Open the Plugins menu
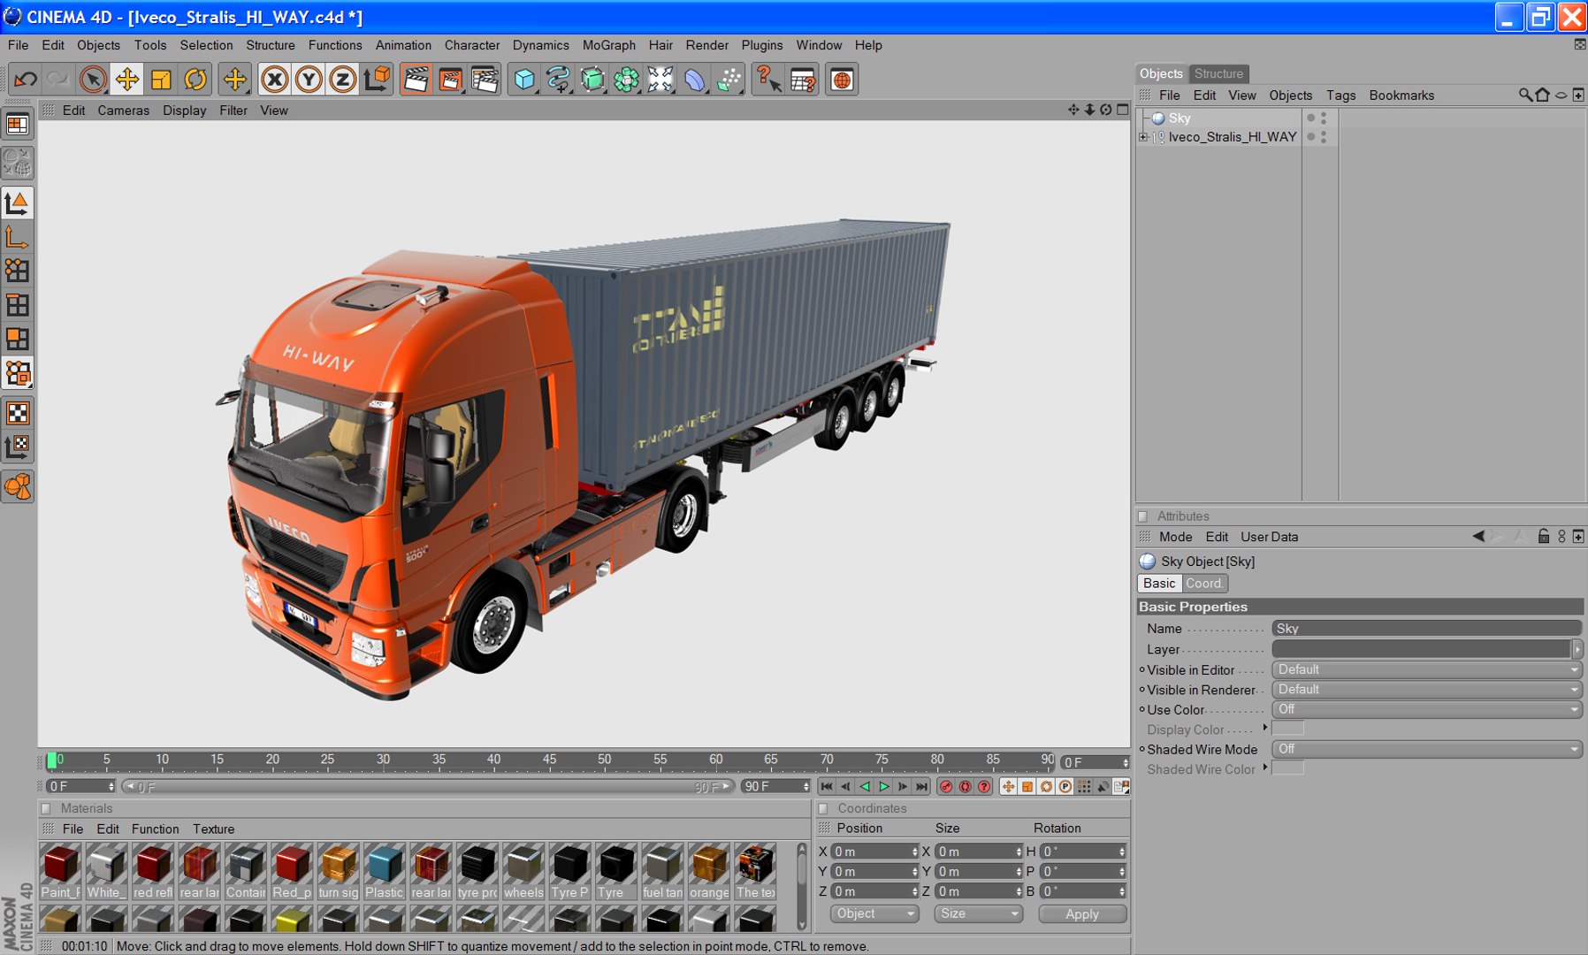Image resolution: width=1588 pixels, height=955 pixels. [762, 45]
